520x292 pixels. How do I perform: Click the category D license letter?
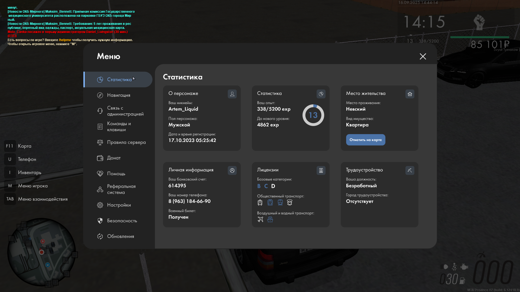273,186
